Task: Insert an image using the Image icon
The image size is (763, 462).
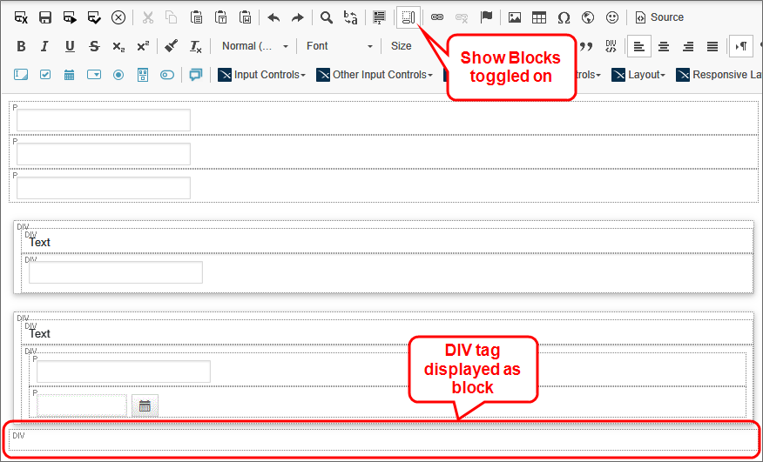Action: (515, 17)
